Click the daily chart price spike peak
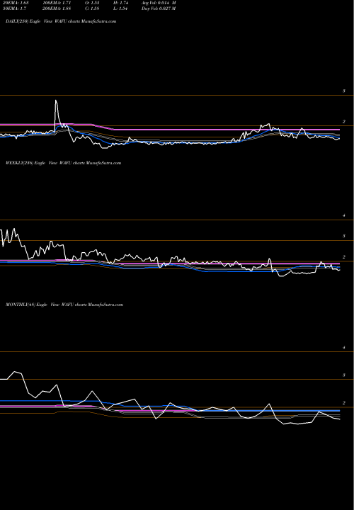The height and width of the screenshot is (510, 354). coord(56,101)
